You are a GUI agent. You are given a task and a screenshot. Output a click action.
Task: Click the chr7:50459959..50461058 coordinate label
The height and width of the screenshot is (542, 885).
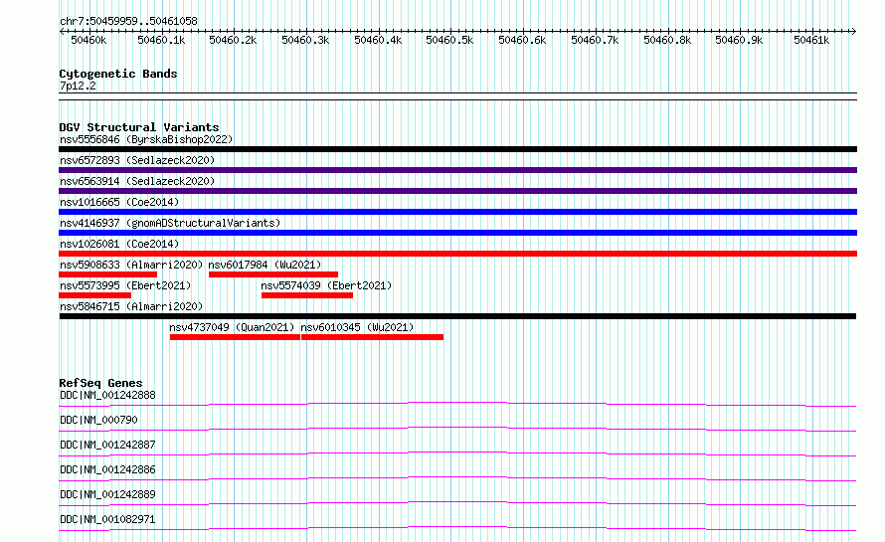click(128, 22)
